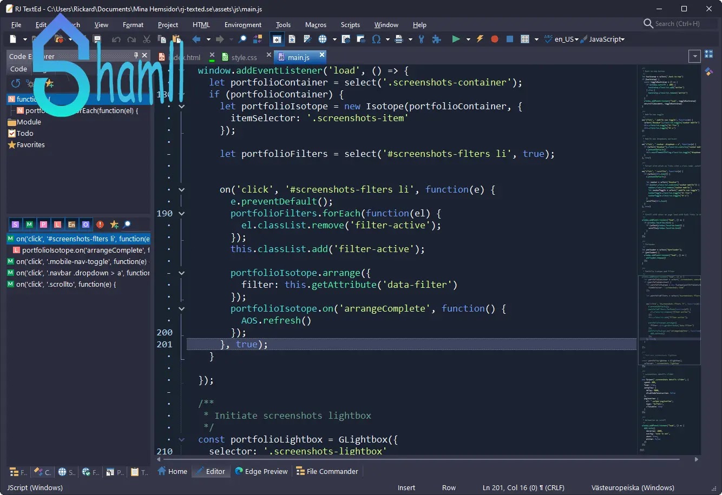Toggle the green M filter button

click(29, 225)
